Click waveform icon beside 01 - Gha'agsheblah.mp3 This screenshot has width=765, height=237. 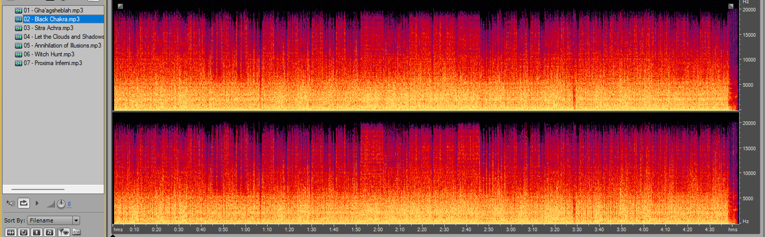point(19,10)
